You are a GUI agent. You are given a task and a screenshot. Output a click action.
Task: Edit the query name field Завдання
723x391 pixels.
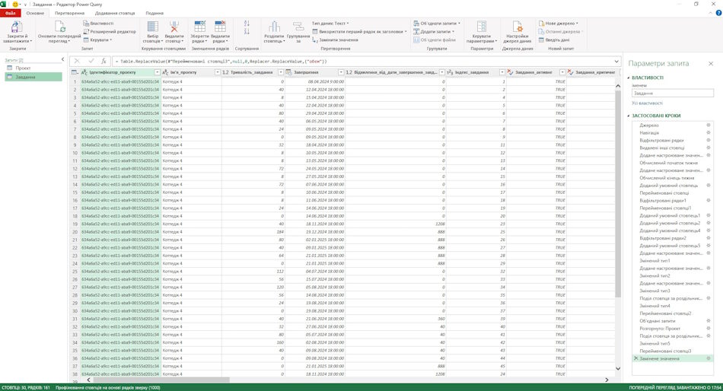click(x=673, y=93)
